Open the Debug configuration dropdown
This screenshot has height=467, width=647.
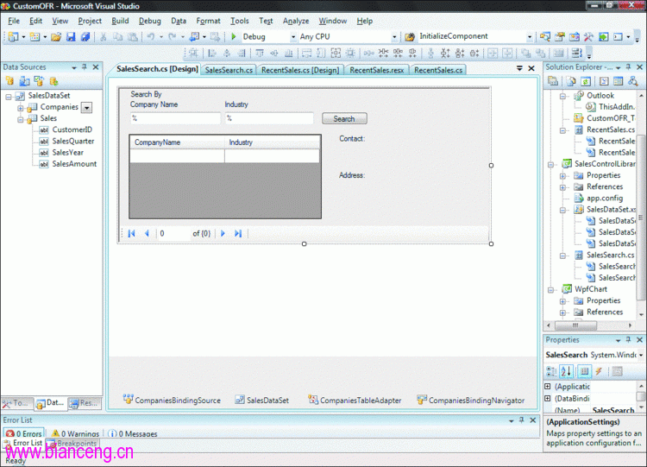point(293,37)
